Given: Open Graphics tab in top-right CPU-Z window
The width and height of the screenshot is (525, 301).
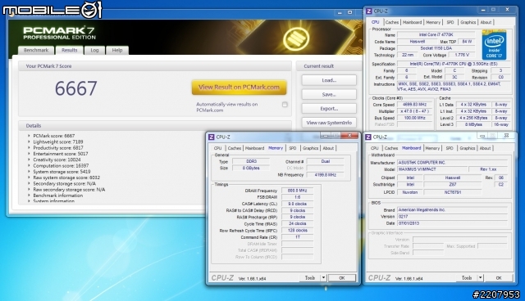Looking at the screenshot, I should [468, 22].
